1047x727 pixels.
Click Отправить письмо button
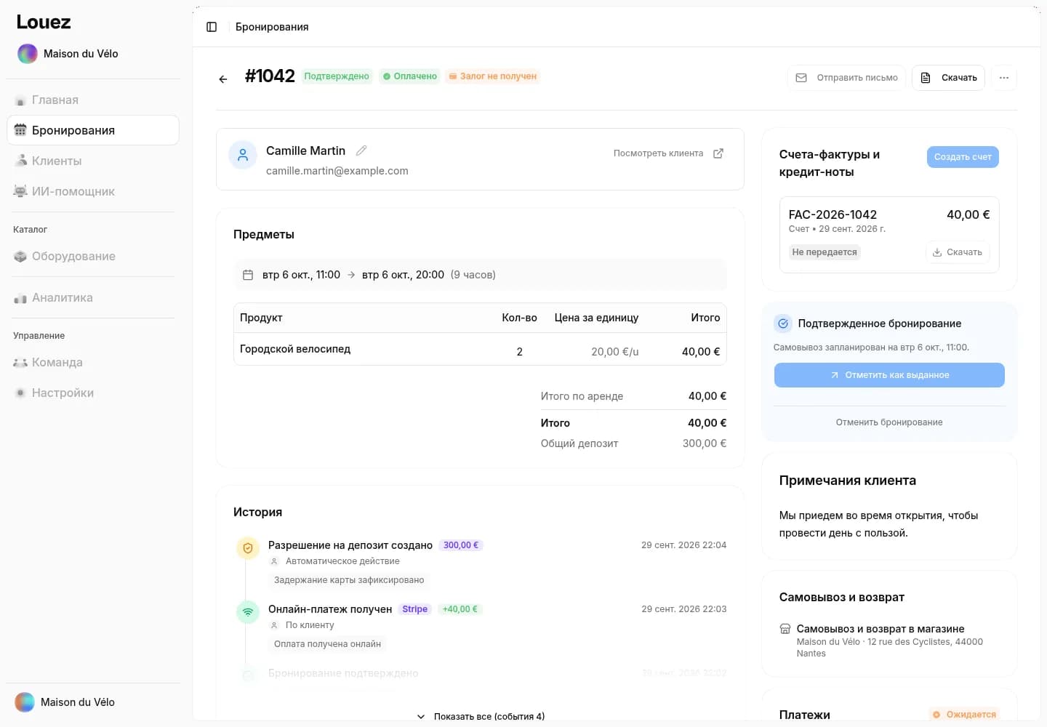coord(846,78)
